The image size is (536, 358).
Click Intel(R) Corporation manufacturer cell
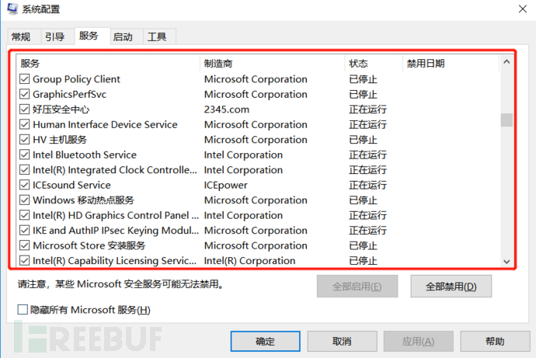[x=249, y=261]
